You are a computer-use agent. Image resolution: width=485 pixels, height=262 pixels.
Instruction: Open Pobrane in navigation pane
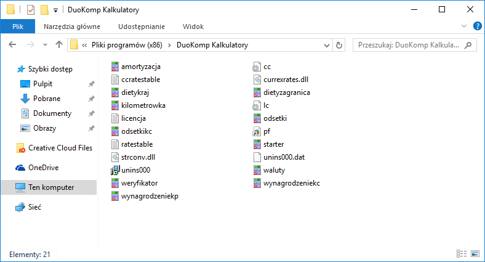[46, 99]
